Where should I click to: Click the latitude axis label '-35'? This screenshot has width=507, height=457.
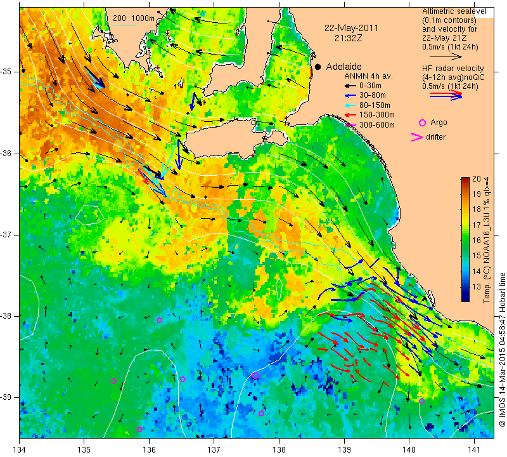click(6, 72)
